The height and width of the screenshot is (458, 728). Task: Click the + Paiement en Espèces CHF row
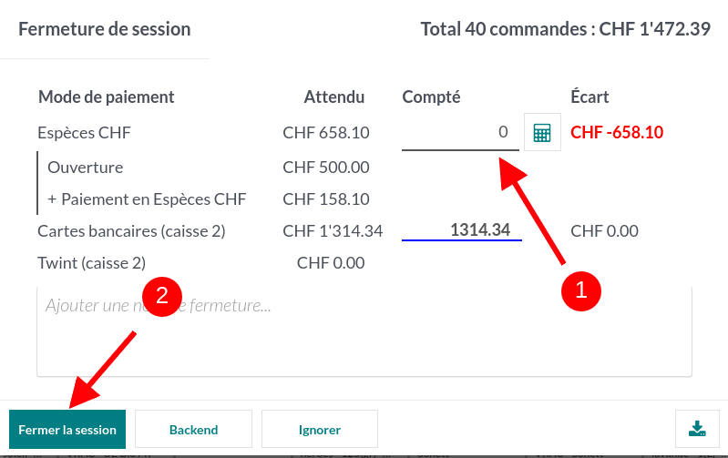[147, 199]
